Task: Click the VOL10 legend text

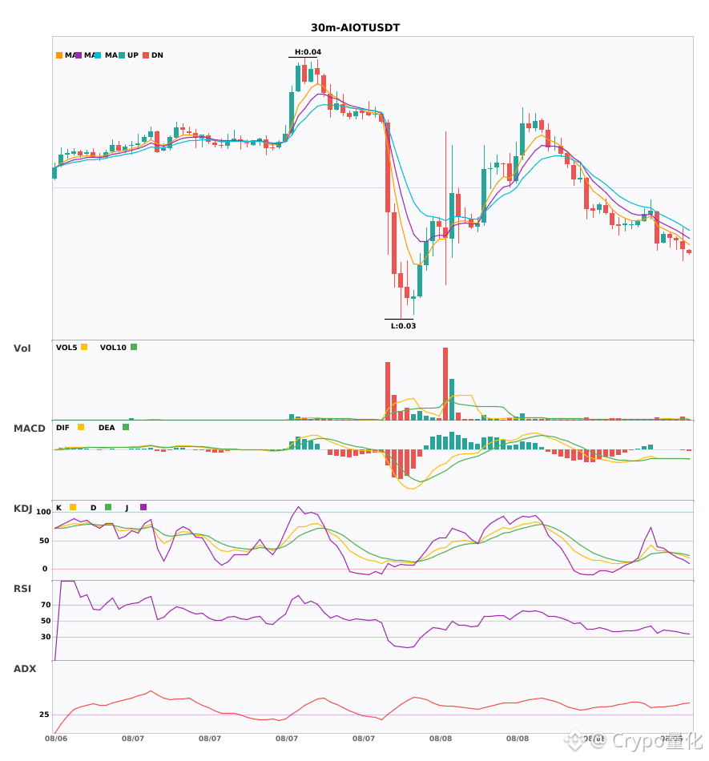Action: 113,348
